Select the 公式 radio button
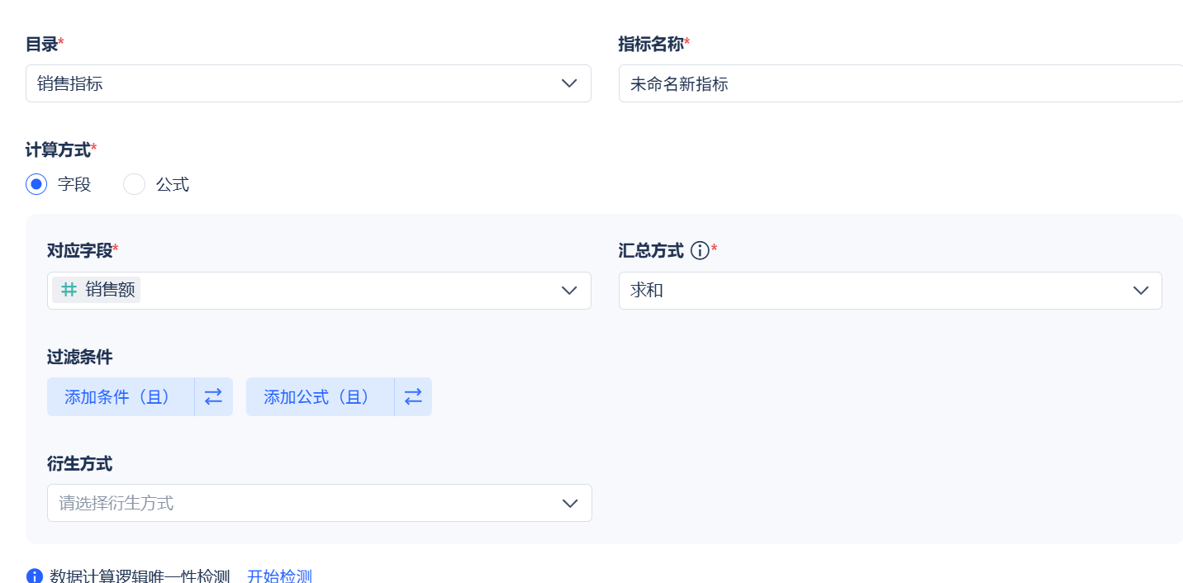The height and width of the screenshot is (583, 1183). 134,184
